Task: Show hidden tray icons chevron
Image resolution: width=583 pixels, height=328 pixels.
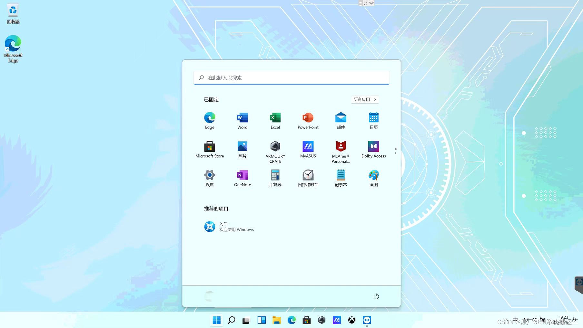Action: [x=505, y=320]
